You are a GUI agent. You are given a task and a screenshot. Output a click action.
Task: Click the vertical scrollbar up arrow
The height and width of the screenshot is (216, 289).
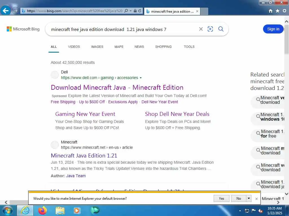coord(286,21)
